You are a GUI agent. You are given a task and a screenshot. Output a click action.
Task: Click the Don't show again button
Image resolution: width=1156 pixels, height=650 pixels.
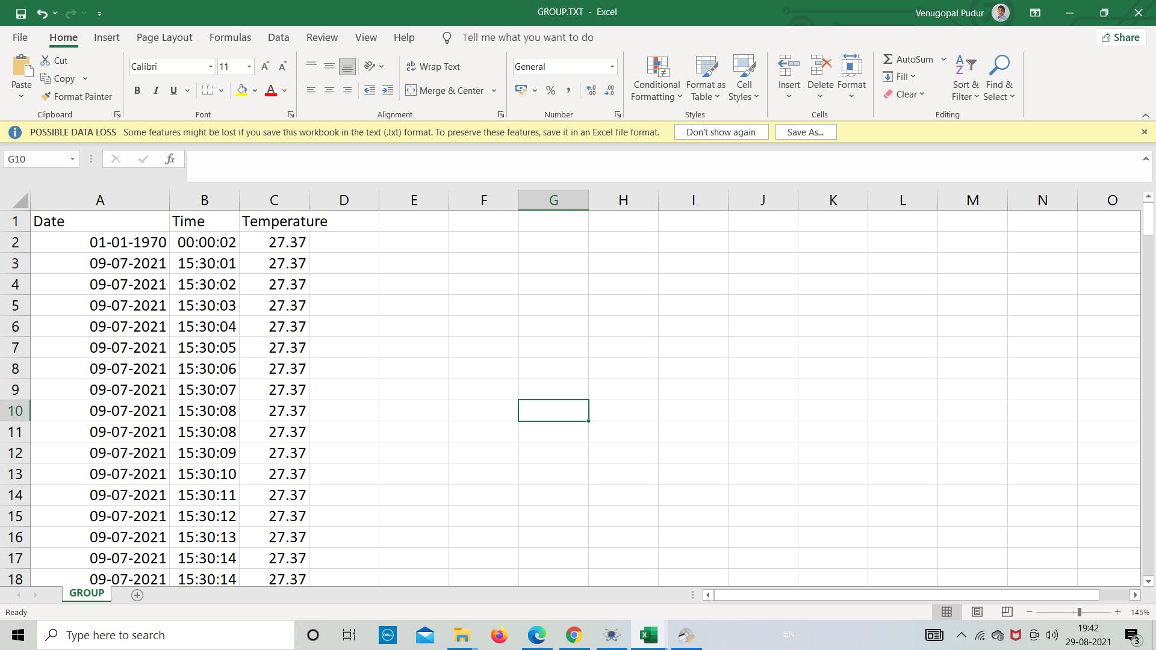721,132
